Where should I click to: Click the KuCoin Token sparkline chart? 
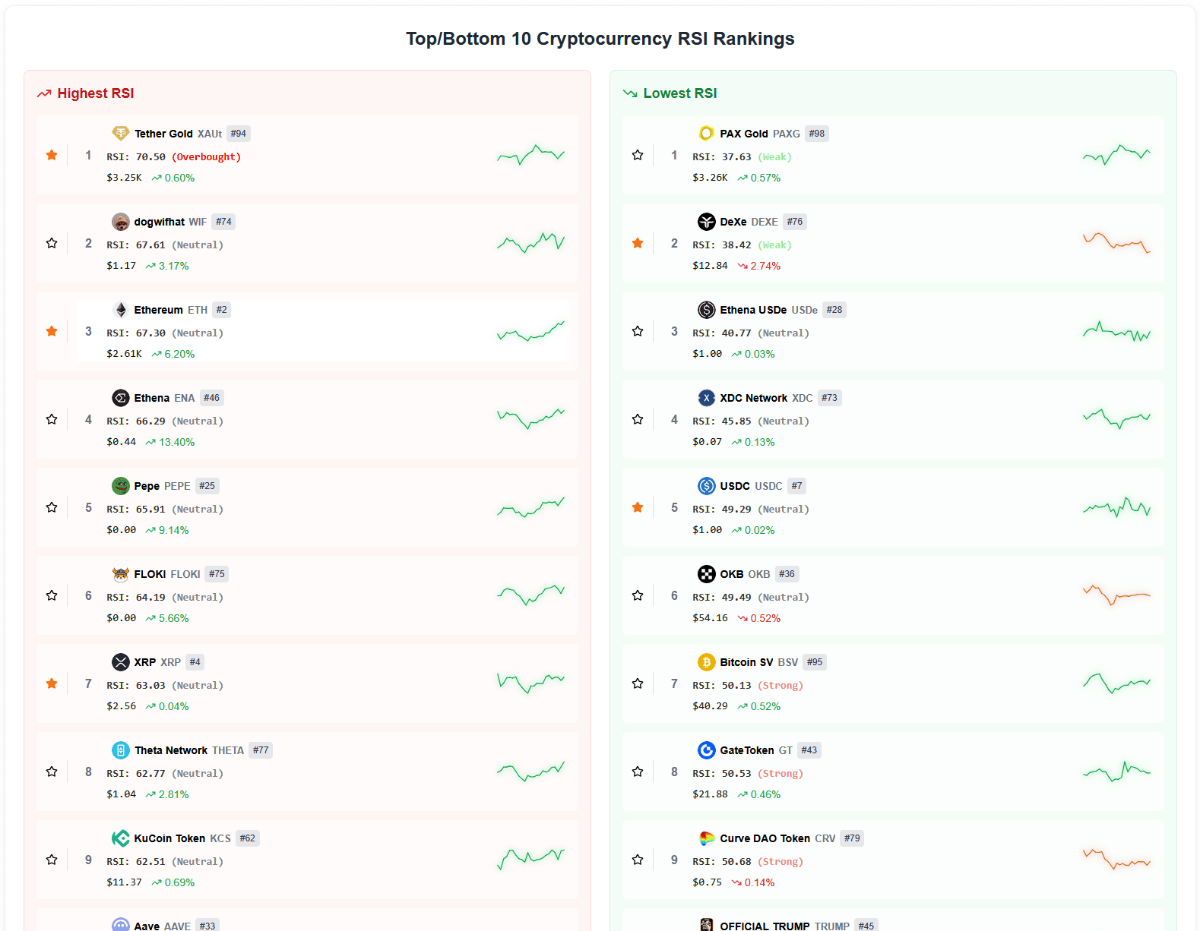530,858
